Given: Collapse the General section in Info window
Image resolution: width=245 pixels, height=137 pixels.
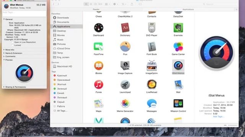Looking at the screenshot, I should 4,19.
